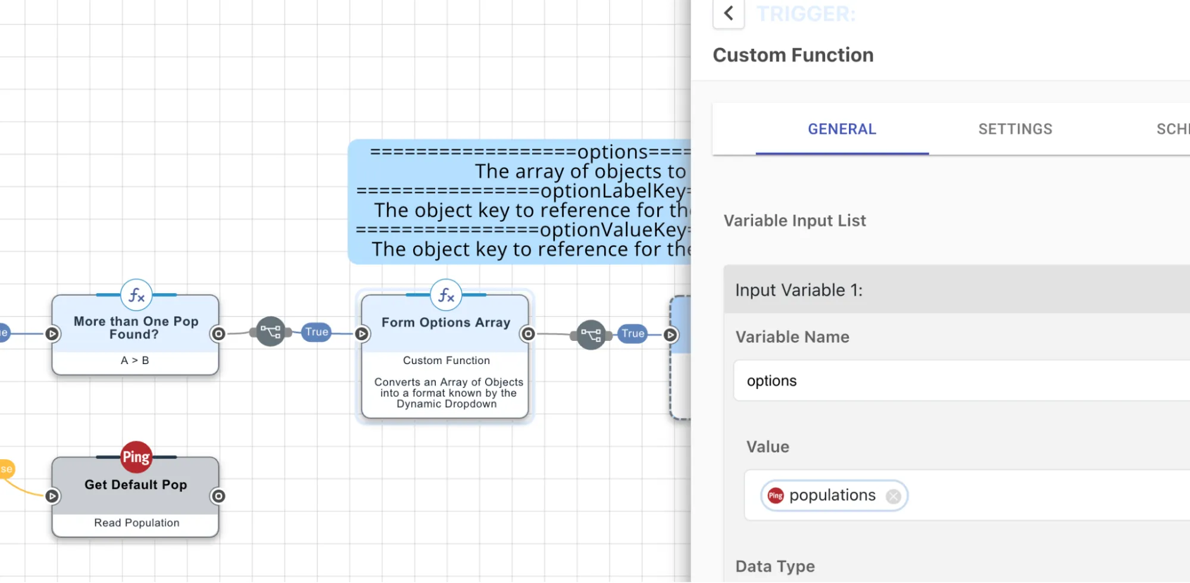Click the yellow False label left of Get Default Pop
The height and width of the screenshot is (583, 1190).
point(6,469)
